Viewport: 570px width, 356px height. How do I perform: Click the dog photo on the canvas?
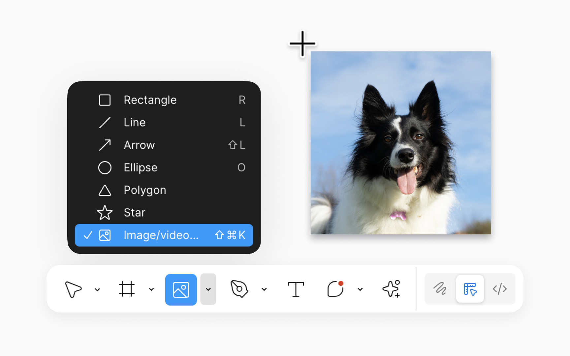[400, 143]
